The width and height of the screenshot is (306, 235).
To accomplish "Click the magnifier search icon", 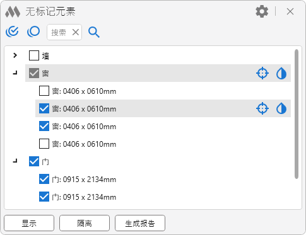I will (94, 32).
